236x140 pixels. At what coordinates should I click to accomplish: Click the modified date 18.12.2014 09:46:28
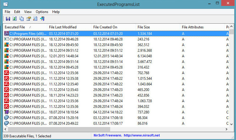pos(64,39)
